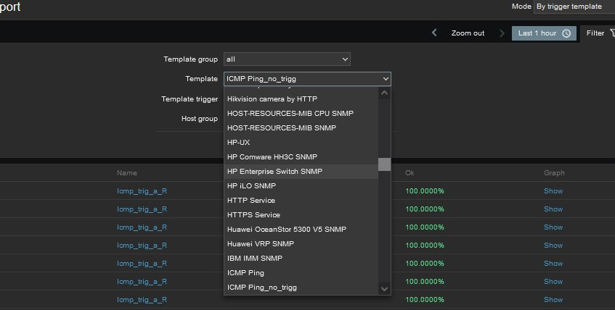Expand the Template group dropdown
Image resolution: width=615 pixels, height=310 pixels.
tap(287, 59)
